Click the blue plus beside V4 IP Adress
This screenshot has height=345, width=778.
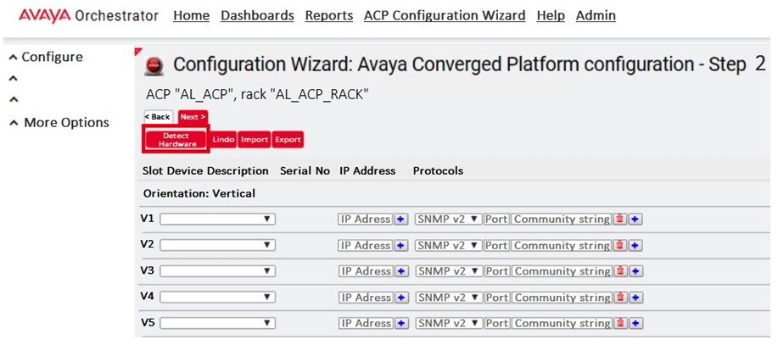coord(401,298)
